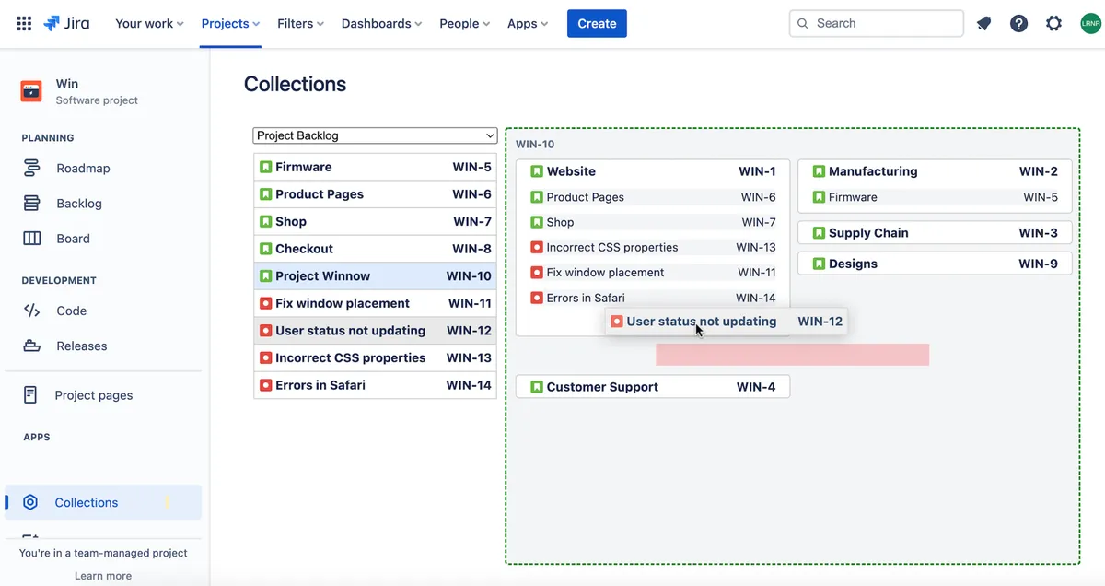Click Errors in Safari WIN-14 under Website
Screen dimensions: 1105x586
[x=653, y=298]
